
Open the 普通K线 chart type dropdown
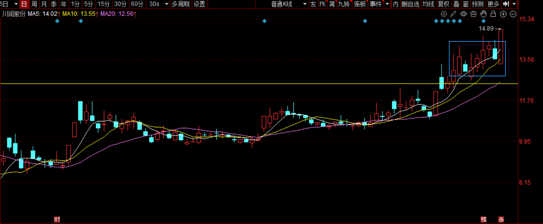pos(289,4)
